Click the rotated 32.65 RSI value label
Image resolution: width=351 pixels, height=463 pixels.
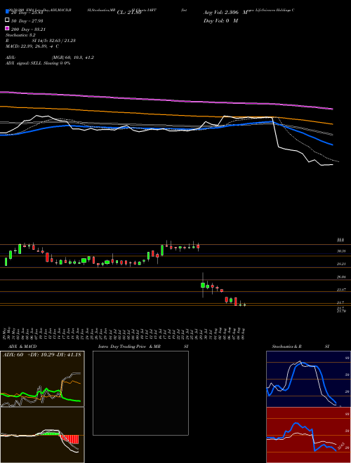[x=342, y=445]
